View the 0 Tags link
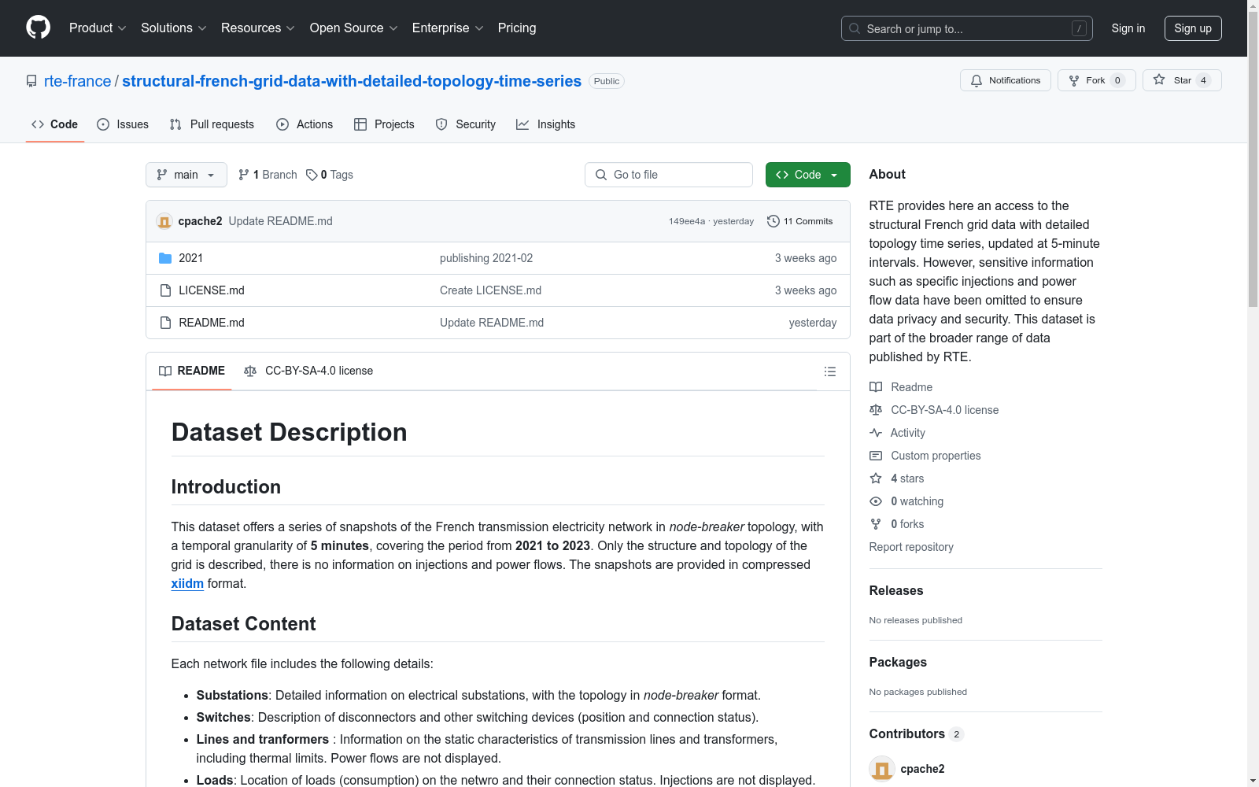The image size is (1259, 787). [x=330, y=175]
